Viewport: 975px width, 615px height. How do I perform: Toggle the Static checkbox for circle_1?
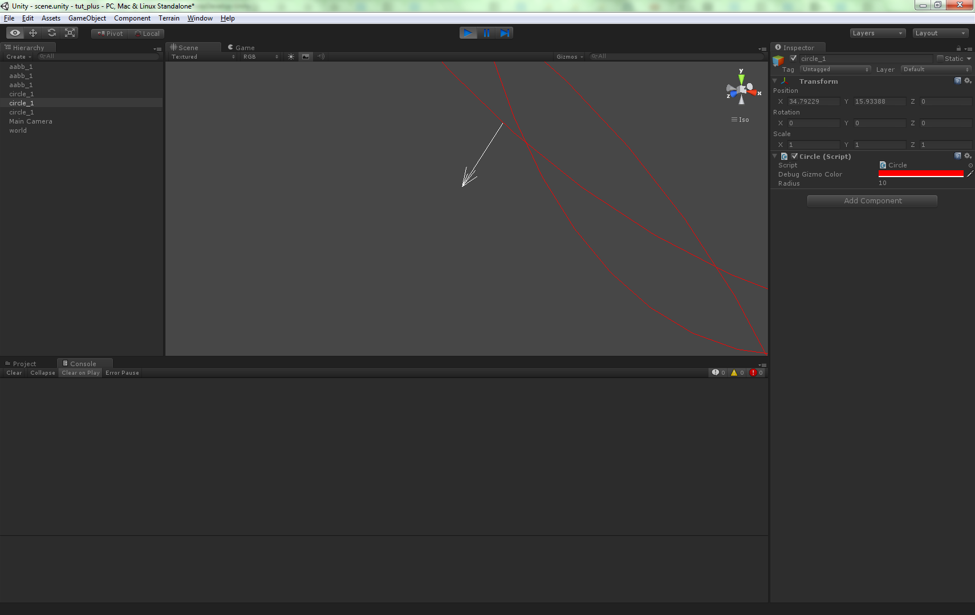pos(941,59)
